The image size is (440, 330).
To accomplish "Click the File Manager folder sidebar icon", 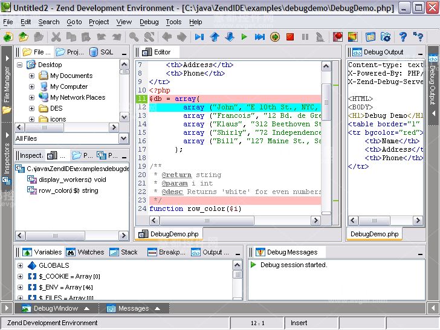I will click(7, 110).
